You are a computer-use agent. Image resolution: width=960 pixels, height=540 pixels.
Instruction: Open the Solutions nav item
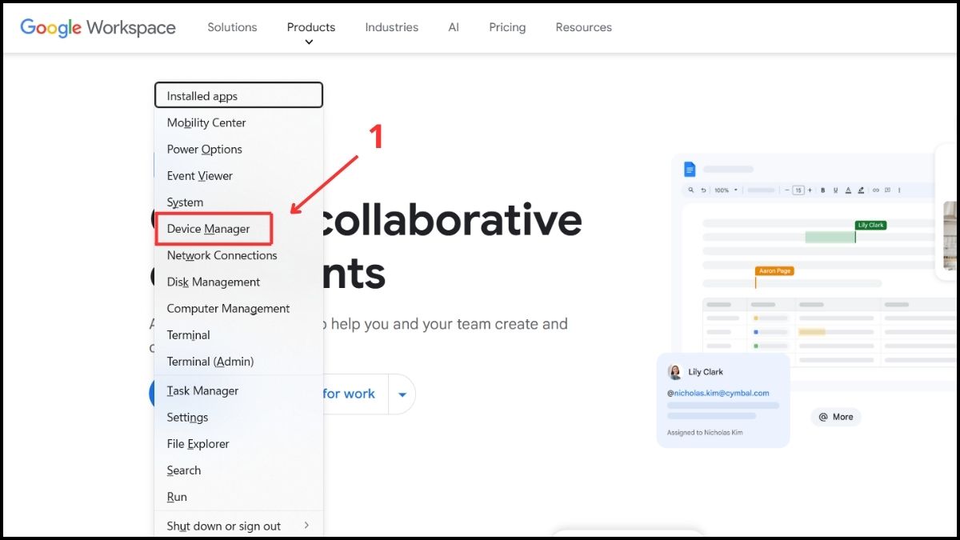pyautogui.click(x=232, y=27)
